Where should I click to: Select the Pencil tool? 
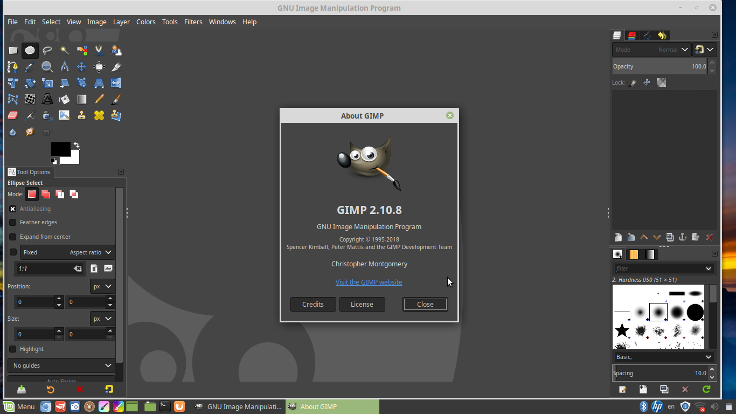pyautogui.click(x=99, y=99)
